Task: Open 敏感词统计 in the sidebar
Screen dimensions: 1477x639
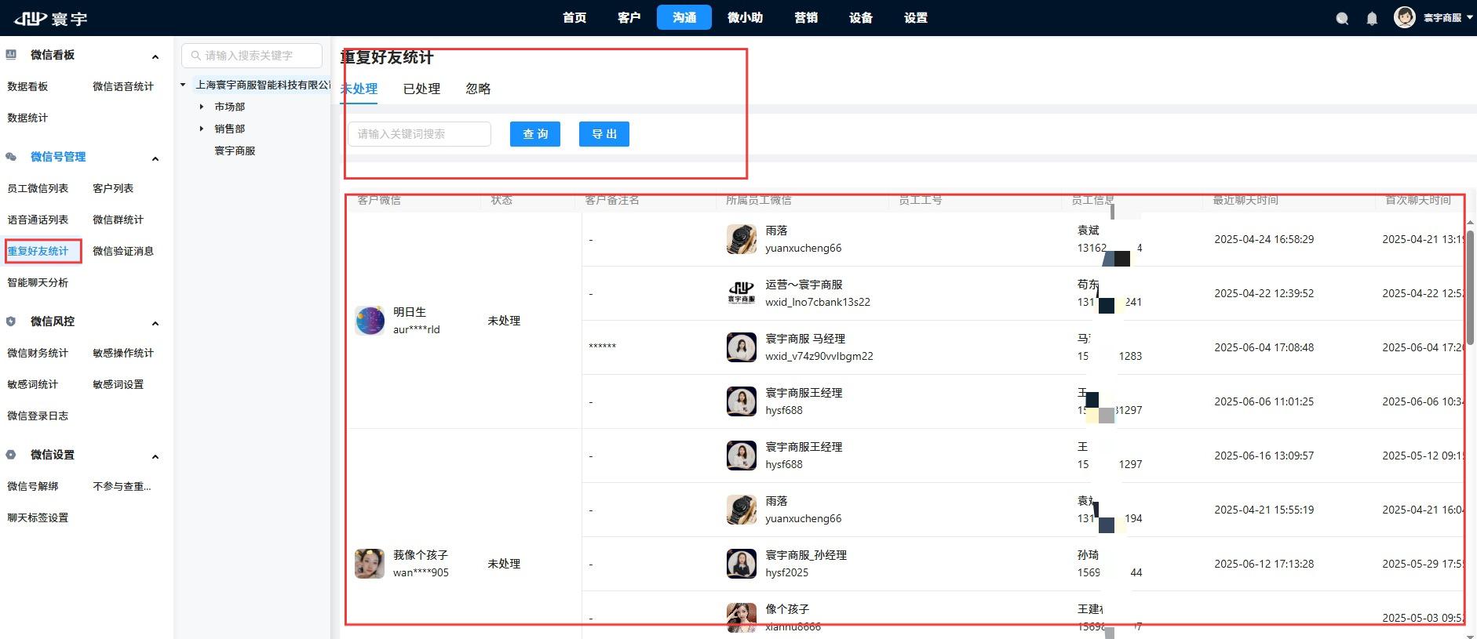Action: pyautogui.click(x=33, y=384)
